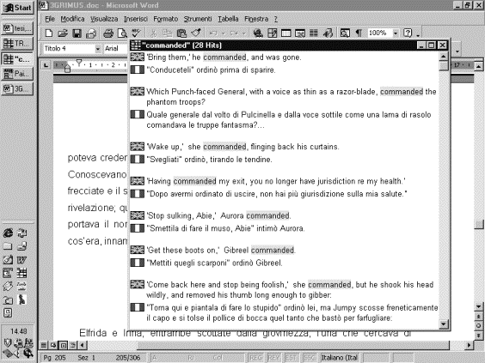The width and height of the screenshot is (485, 363).
Task: Open the 100% zoom dropdown
Action: [396, 33]
